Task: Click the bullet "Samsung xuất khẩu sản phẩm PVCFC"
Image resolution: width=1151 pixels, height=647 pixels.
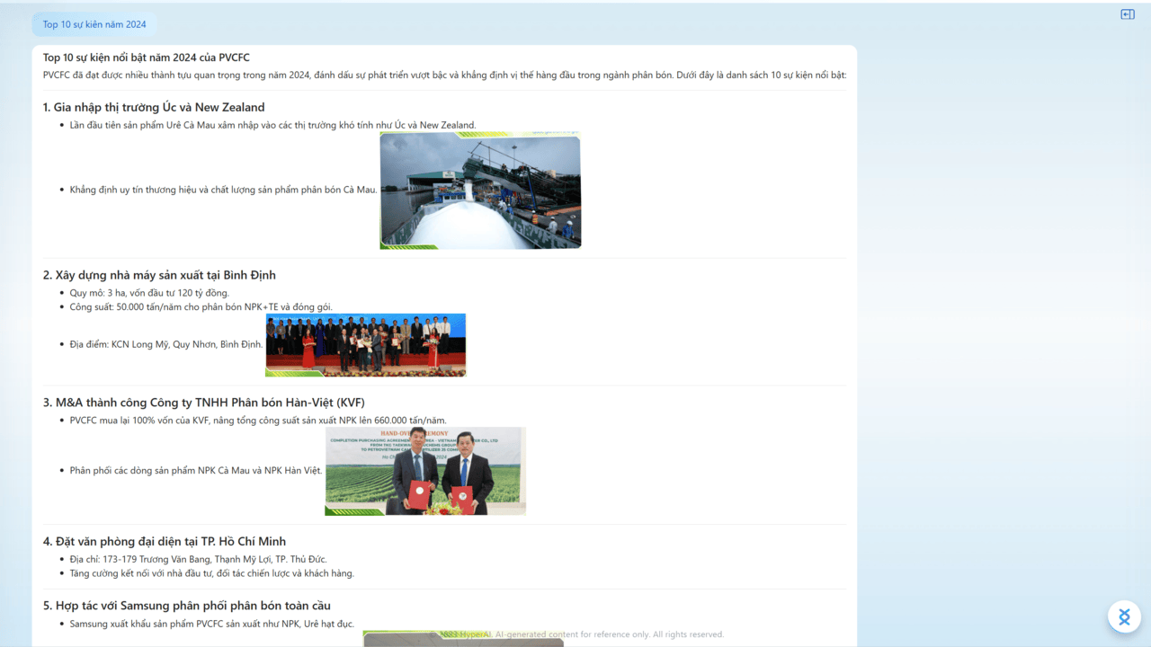Action: coord(212,624)
